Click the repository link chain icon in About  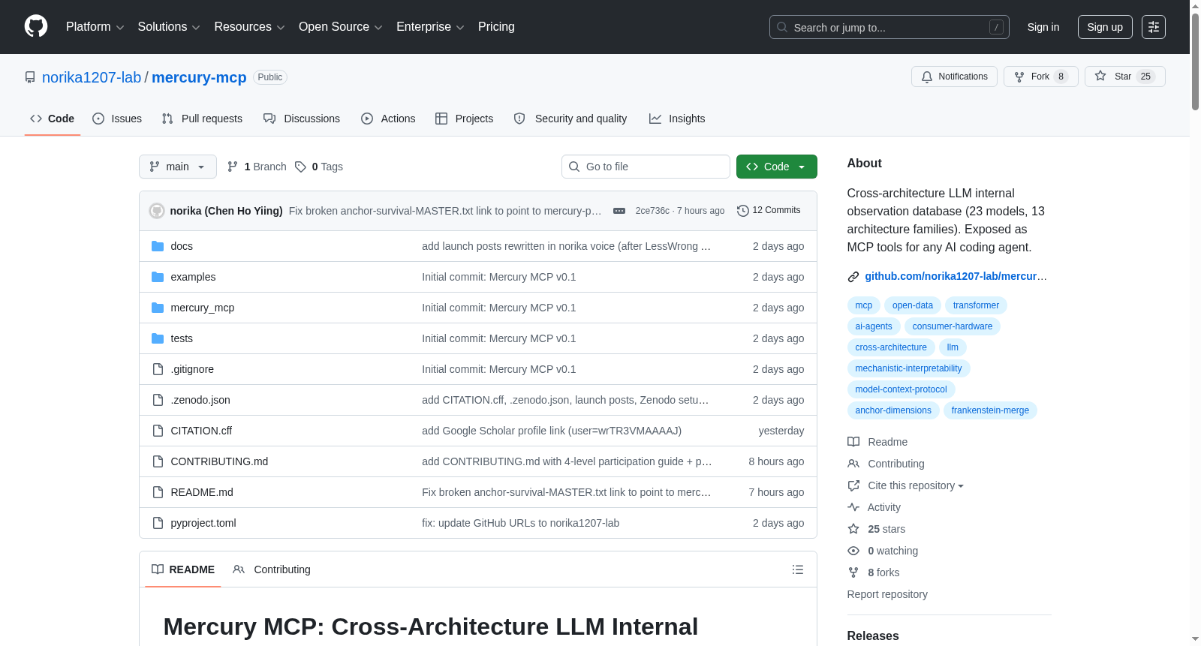click(853, 277)
